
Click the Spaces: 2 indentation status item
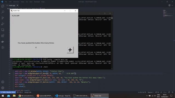150,92
